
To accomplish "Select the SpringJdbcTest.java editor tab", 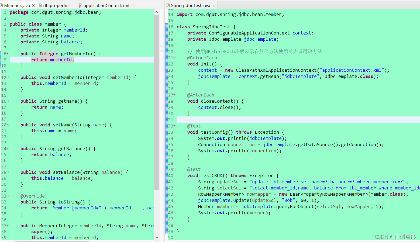I will coord(190,5).
